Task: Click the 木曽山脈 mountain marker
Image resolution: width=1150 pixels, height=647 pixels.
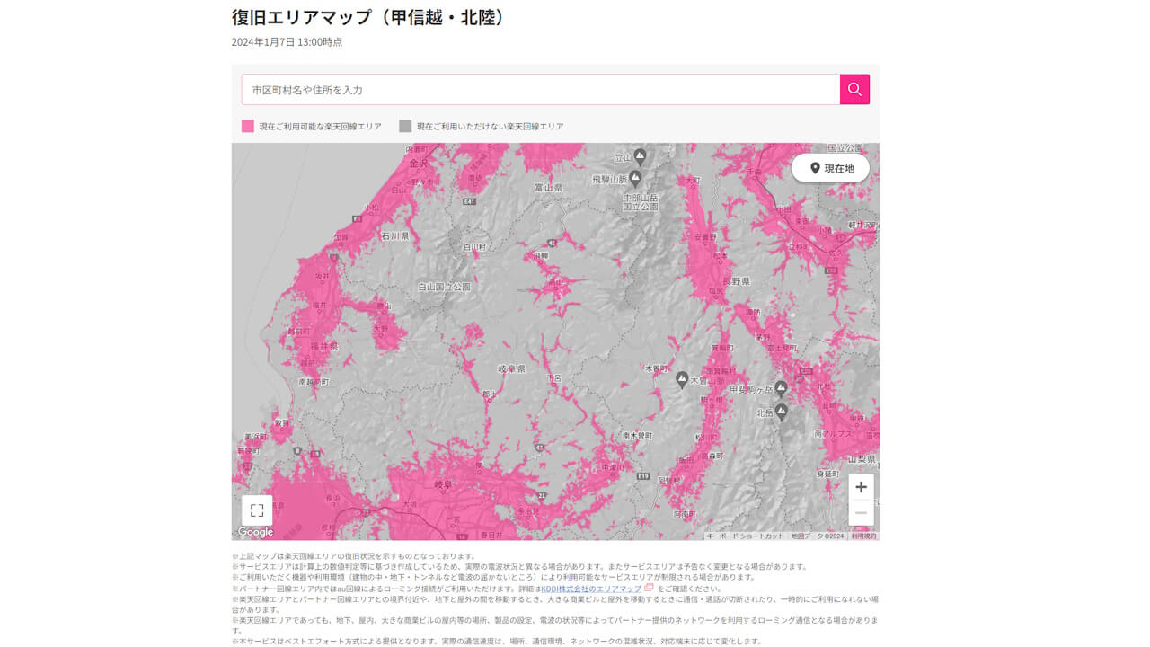Action: (x=682, y=379)
